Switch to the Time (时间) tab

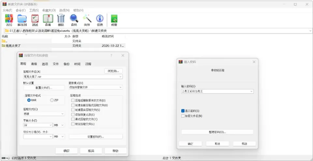click(77, 64)
